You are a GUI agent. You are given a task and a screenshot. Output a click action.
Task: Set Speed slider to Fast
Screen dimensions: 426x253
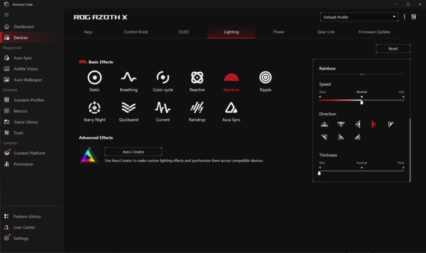coord(404,97)
